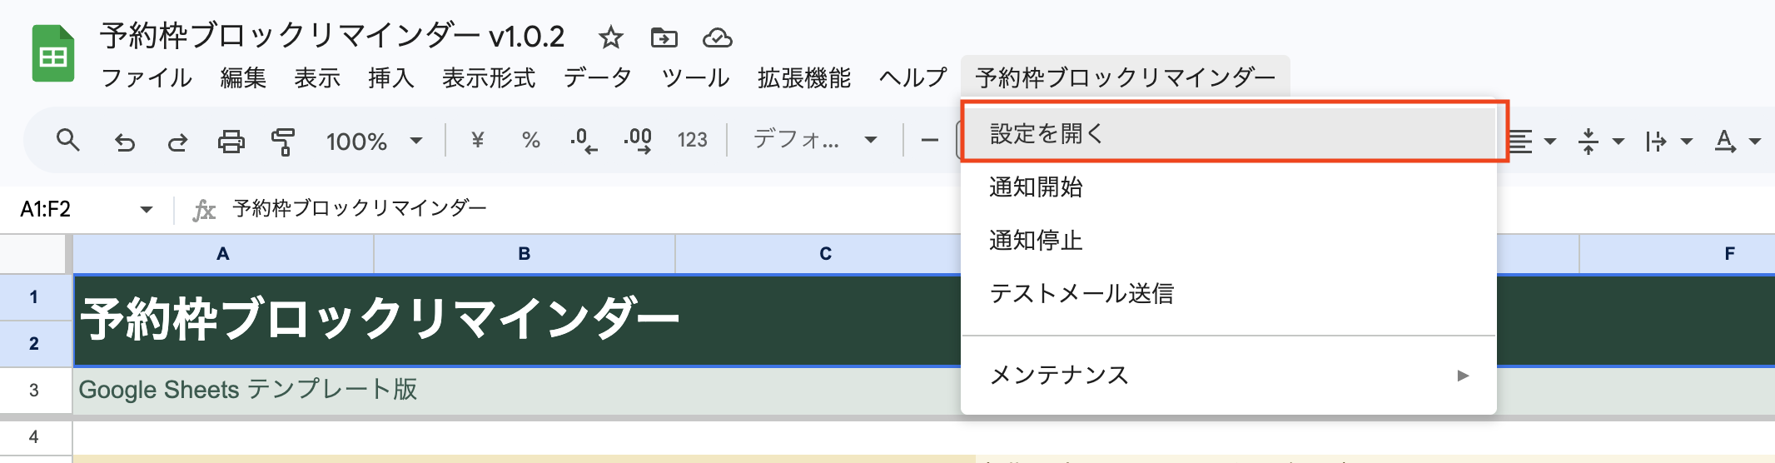Click the formula bar text
The image size is (1775, 463).
tap(360, 208)
